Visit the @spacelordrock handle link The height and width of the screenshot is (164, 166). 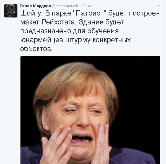click(65, 6)
